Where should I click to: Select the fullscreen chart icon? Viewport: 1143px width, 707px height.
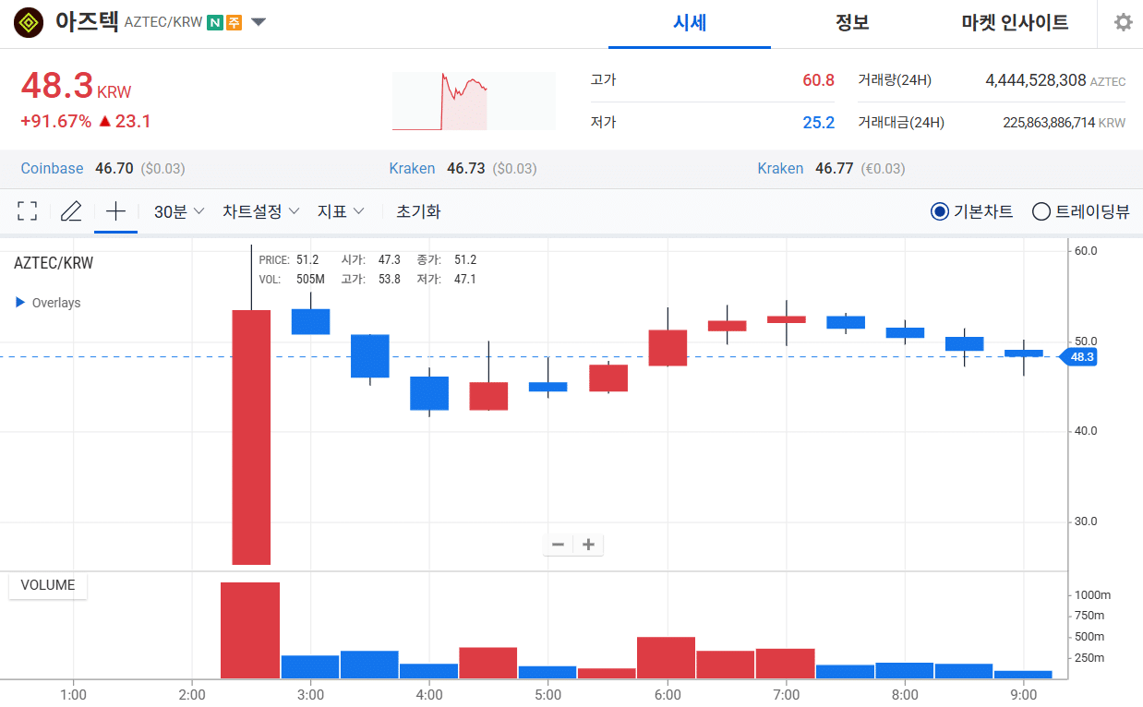[x=26, y=210]
